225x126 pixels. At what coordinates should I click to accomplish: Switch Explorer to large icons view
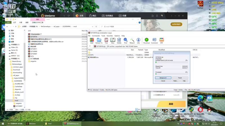coord(139,109)
